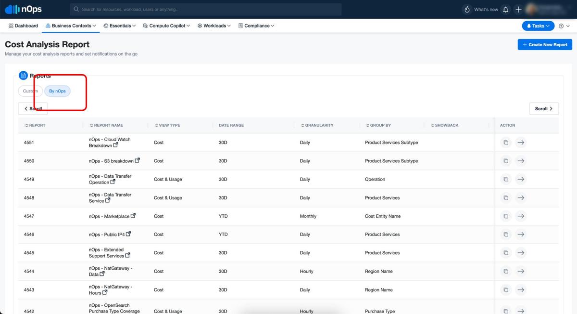This screenshot has height=314, width=577.
Task: Expand the Essentials menu
Action: tap(120, 26)
